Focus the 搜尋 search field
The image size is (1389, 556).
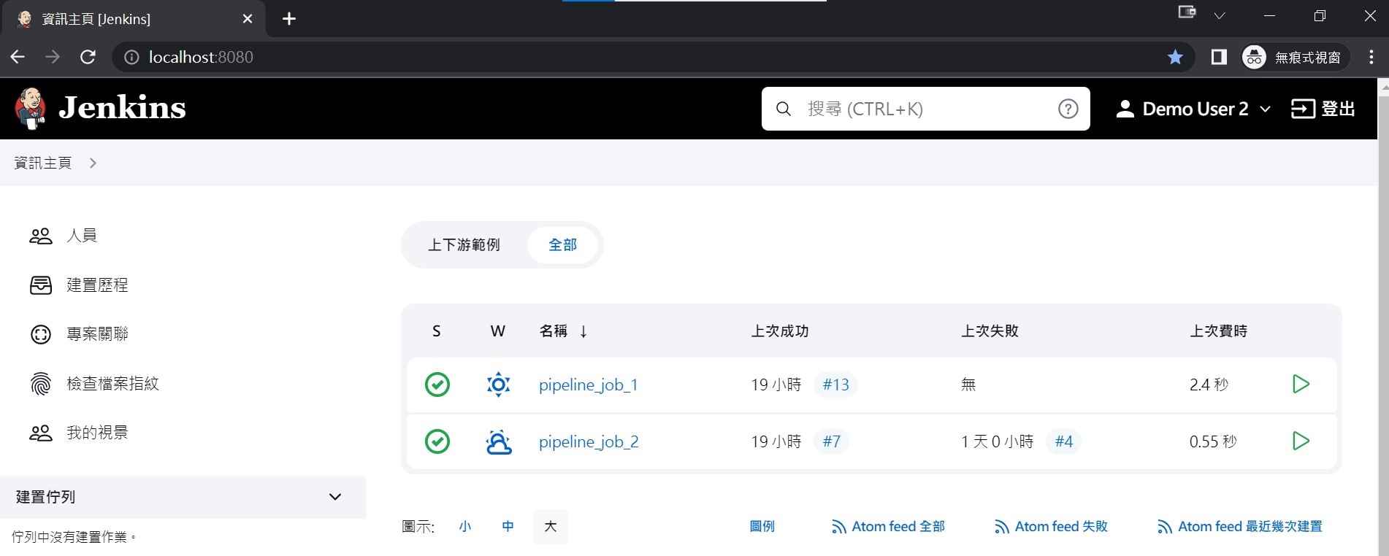[925, 109]
